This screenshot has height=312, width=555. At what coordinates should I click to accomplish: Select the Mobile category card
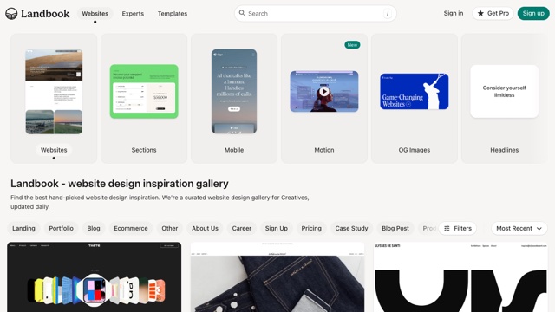pyautogui.click(x=234, y=98)
